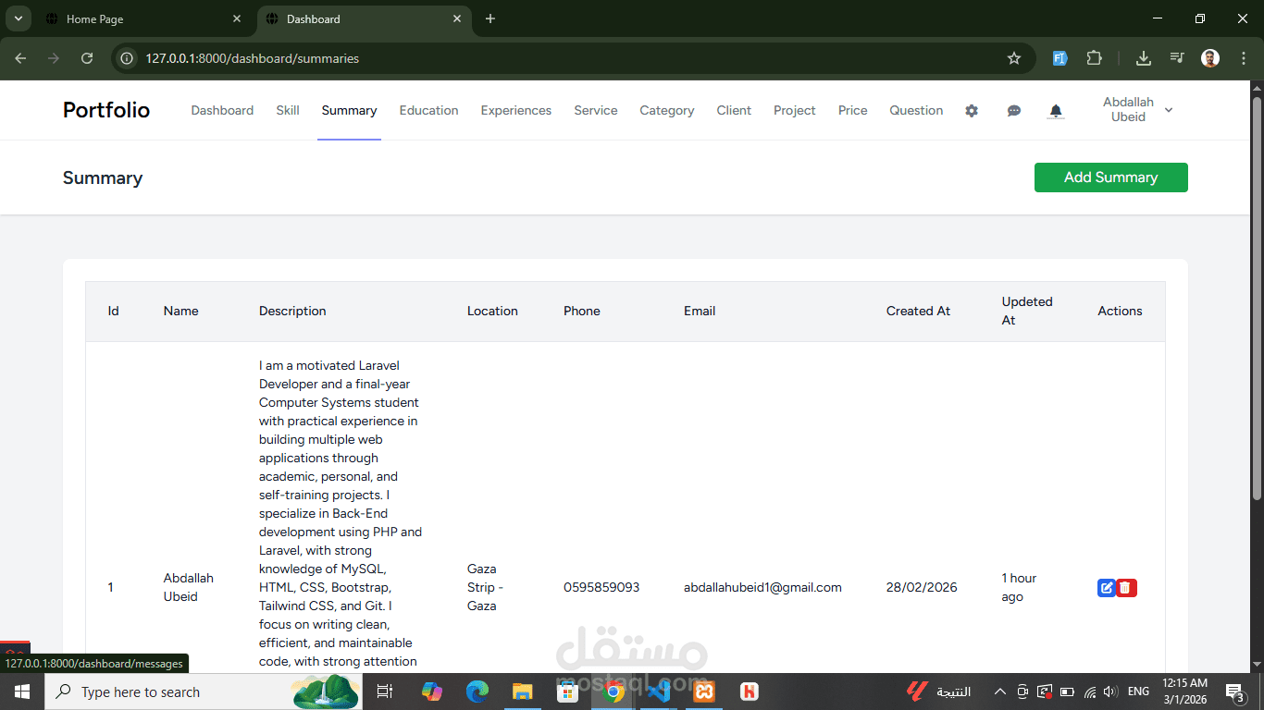Image resolution: width=1264 pixels, height=710 pixels.
Task: Open the Education section
Action: (428, 110)
